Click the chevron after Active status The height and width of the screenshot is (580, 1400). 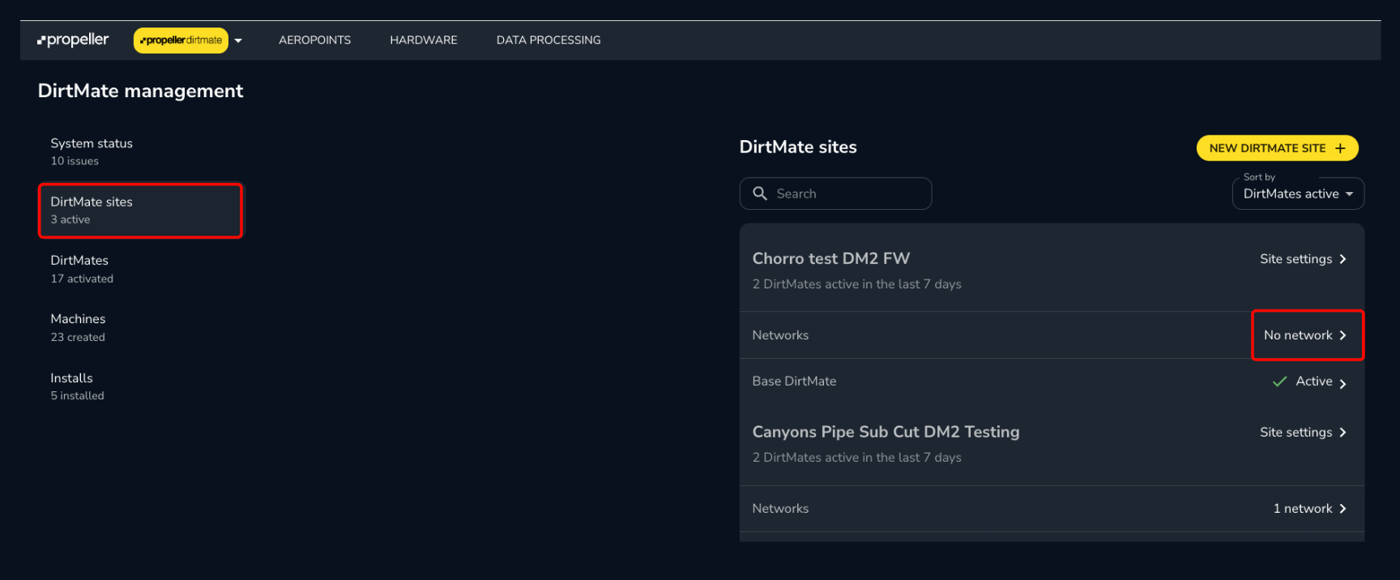tap(1342, 384)
